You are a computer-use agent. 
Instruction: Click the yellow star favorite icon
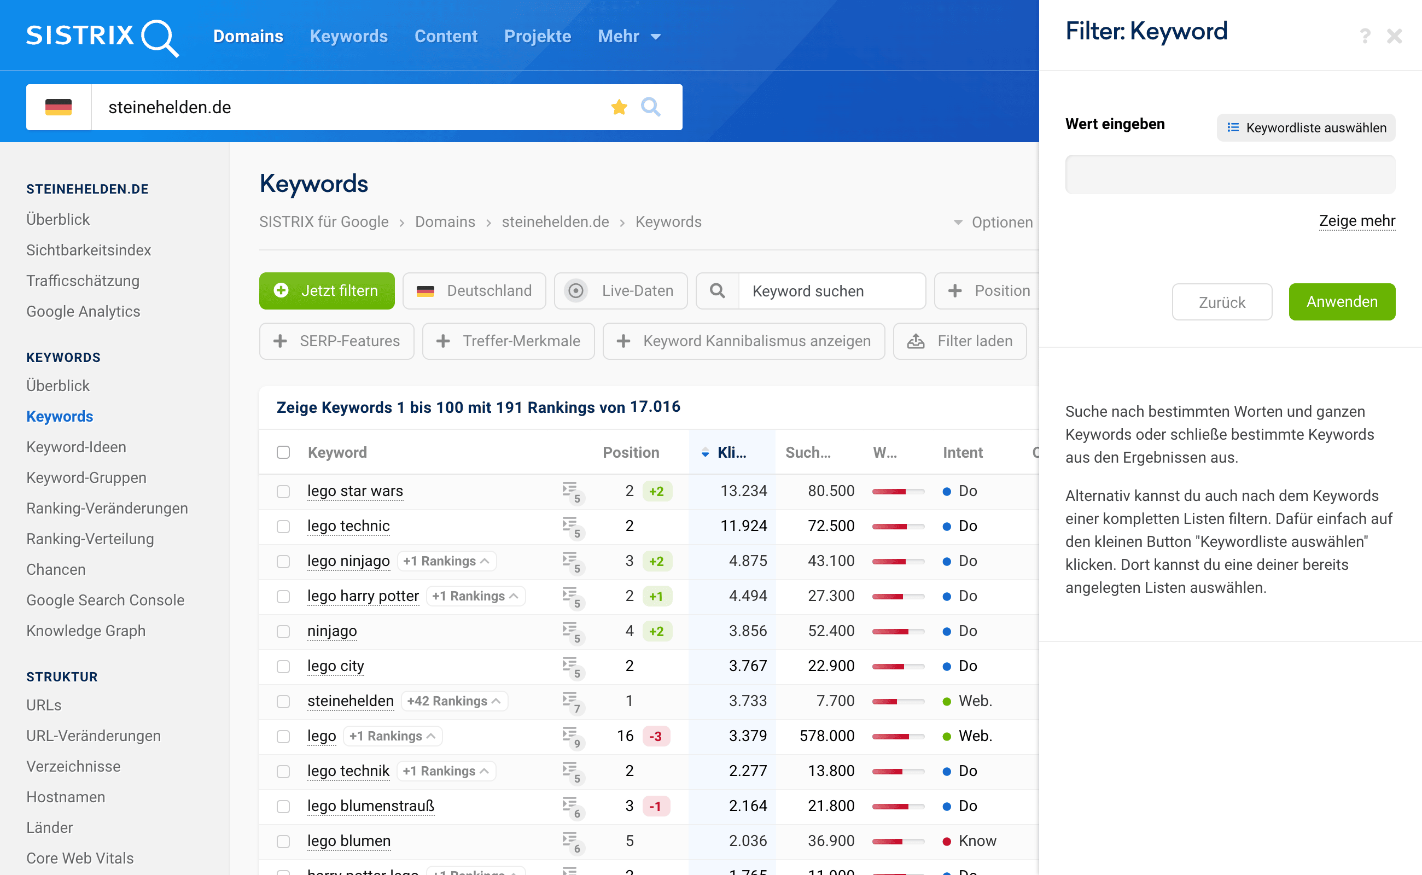coord(619,107)
